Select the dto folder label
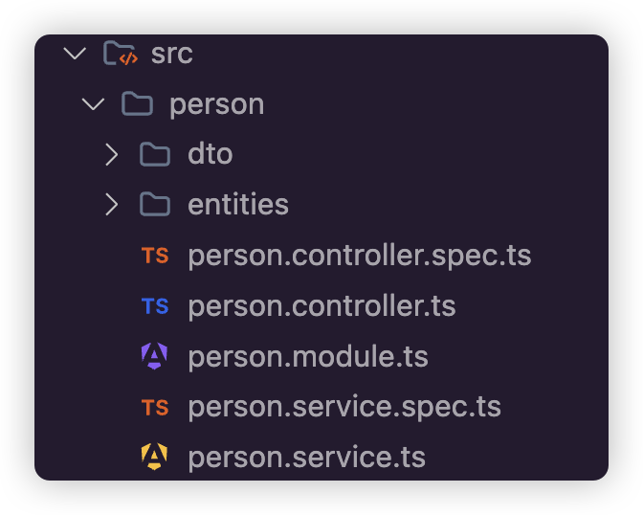This screenshot has height=515, width=643. pos(211,154)
